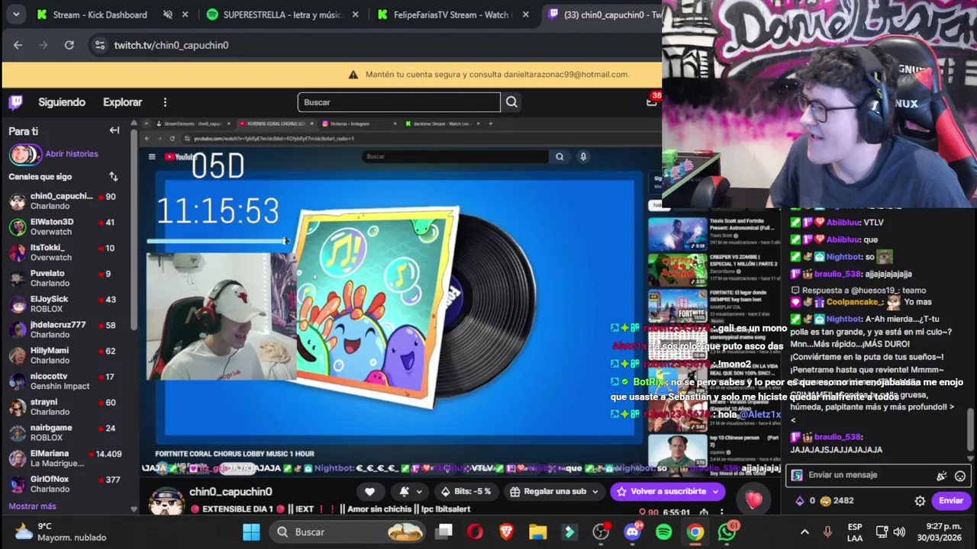Screen dimensions: 977x549
Task: Focus the Twitch Buscar search field
Action: coord(398,102)
